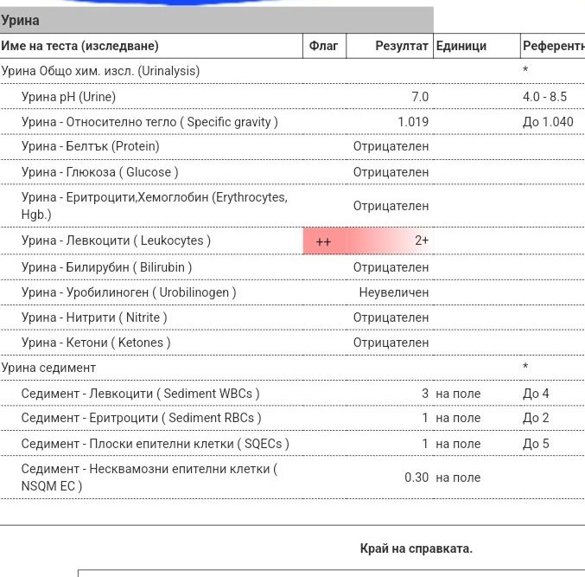
Task: Select 'Урина - Уробилиноген (Urobilinogen)' label
Action: (x=129, y=292)
